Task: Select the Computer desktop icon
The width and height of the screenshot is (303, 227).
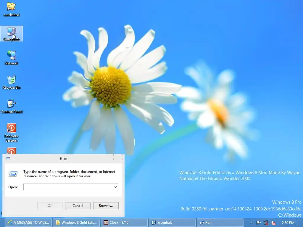Action: [x=12, y=34]
